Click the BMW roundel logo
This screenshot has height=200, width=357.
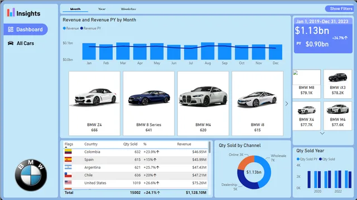coord(31,175)
